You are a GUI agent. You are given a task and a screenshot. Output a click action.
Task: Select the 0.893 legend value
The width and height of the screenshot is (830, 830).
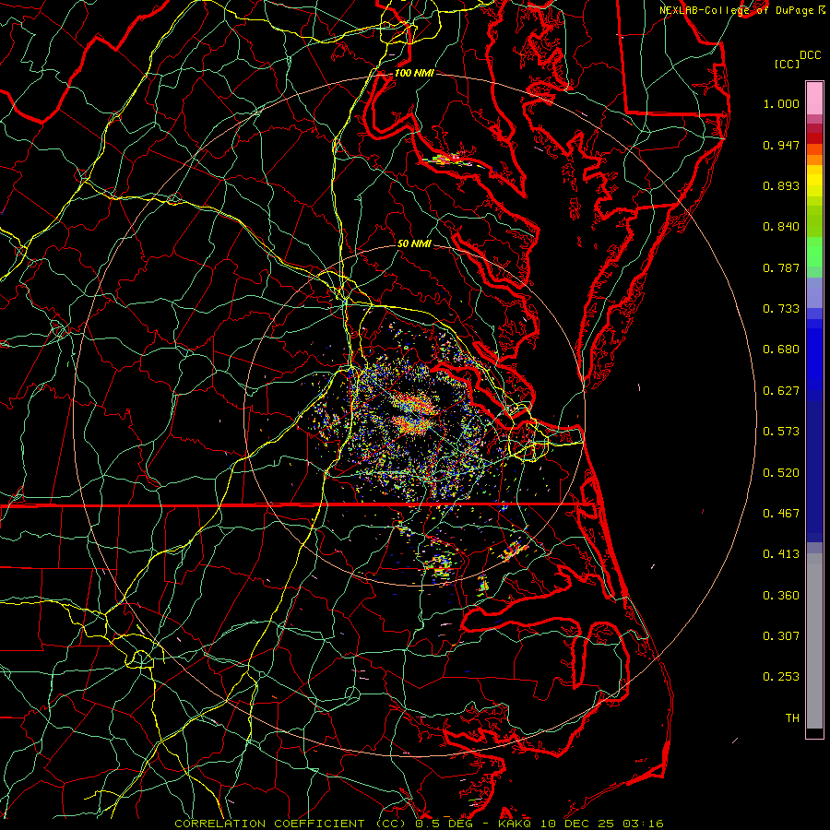pos(781,185)
